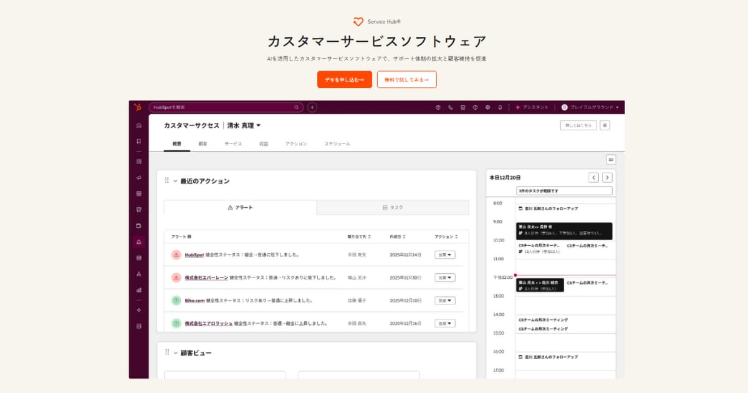Select the タスク tab in recent actions
Image resolution: width=748 pixels, height=393 pixels.
pyautogui.click(x=393, y=207)
